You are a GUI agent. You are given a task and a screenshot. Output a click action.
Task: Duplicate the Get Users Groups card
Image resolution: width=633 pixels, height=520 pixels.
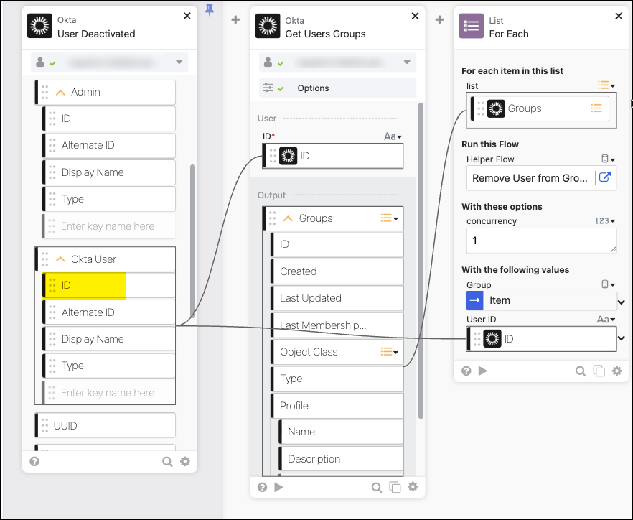pyautogui.click(x=395, y=487)
